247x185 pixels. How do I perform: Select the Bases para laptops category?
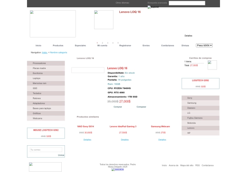(46, 108)
